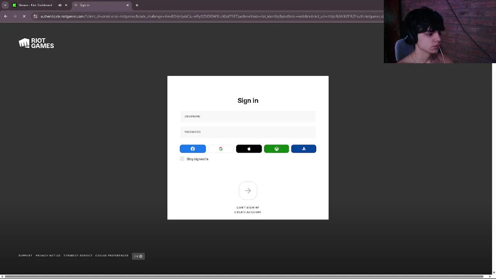Close the Kick Dashboard tab
The image size is (496, 279).
click(x=66, y=5)
